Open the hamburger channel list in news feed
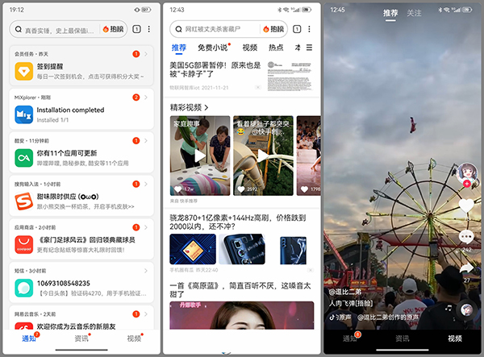The width and height of the screenshot is (484, 357). point(310,48)
